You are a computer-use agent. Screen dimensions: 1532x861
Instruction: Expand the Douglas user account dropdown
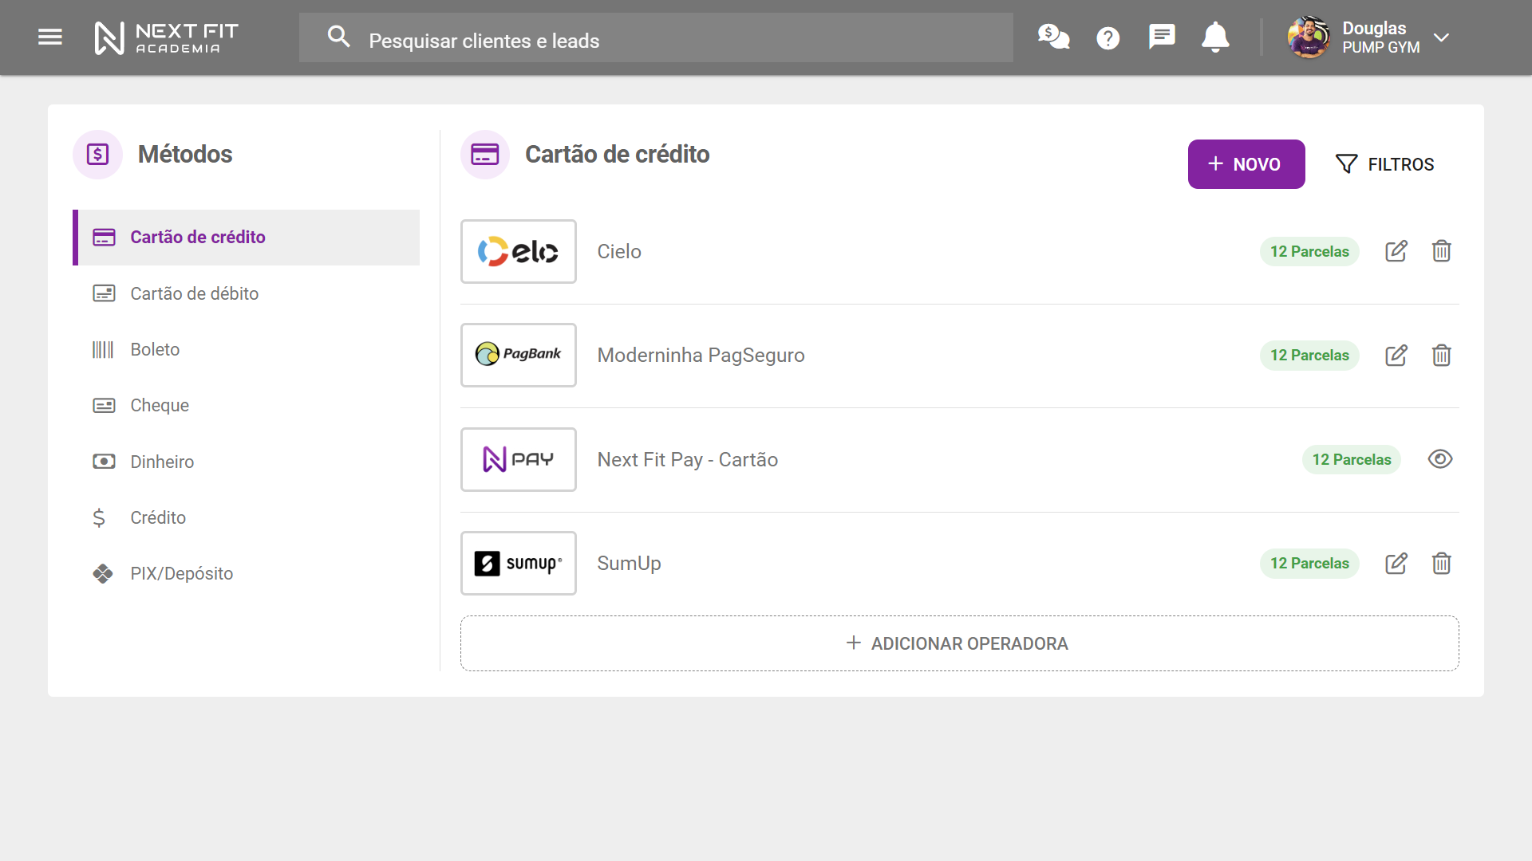coord(1440,37)
